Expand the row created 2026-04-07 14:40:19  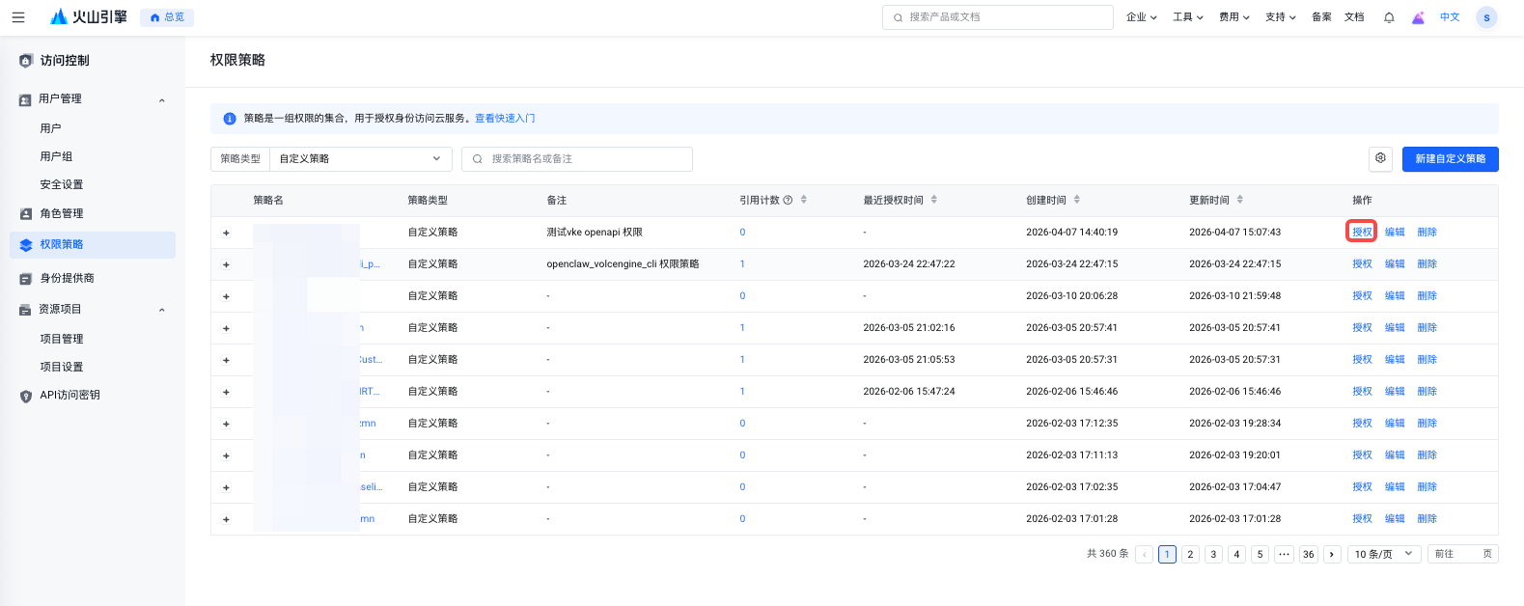click(226, 233)
